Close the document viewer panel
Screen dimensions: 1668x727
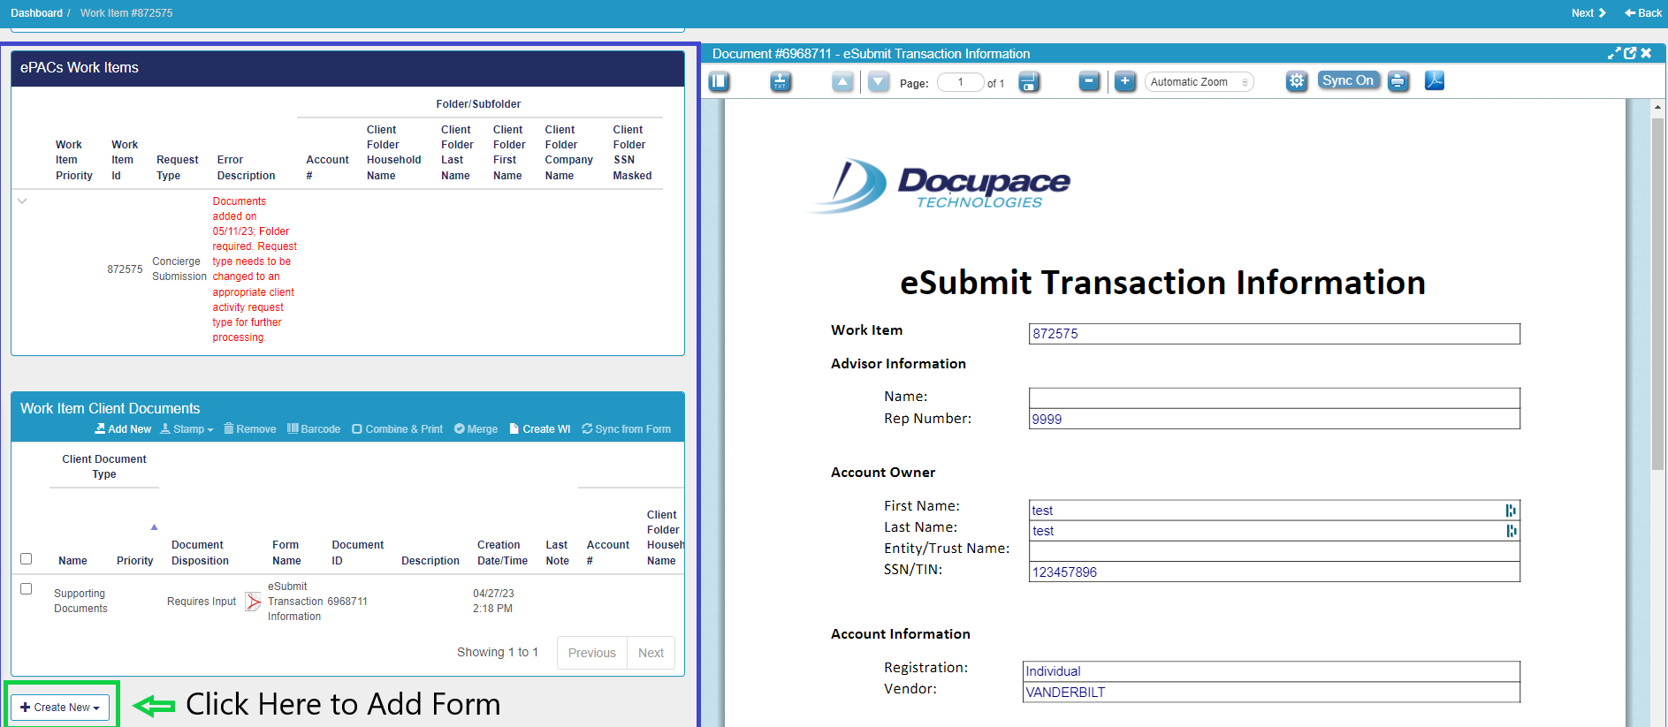[1646, 53]
